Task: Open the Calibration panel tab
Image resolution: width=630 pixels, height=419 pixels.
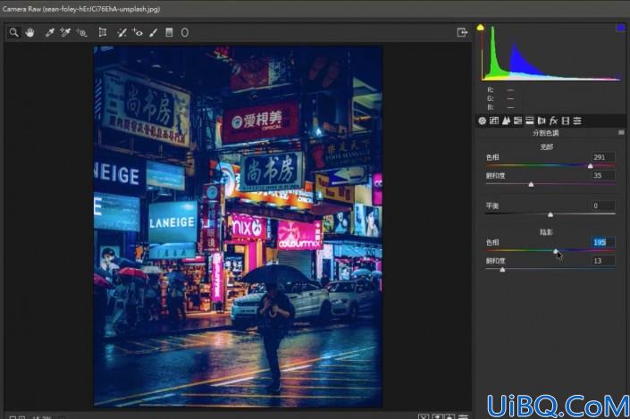Action: (x=566, y=121)
